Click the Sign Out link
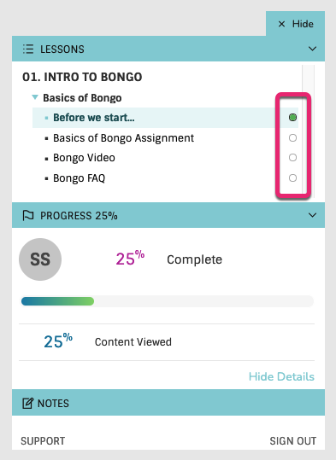The image size is (336, 460). (x=293, y=441)
